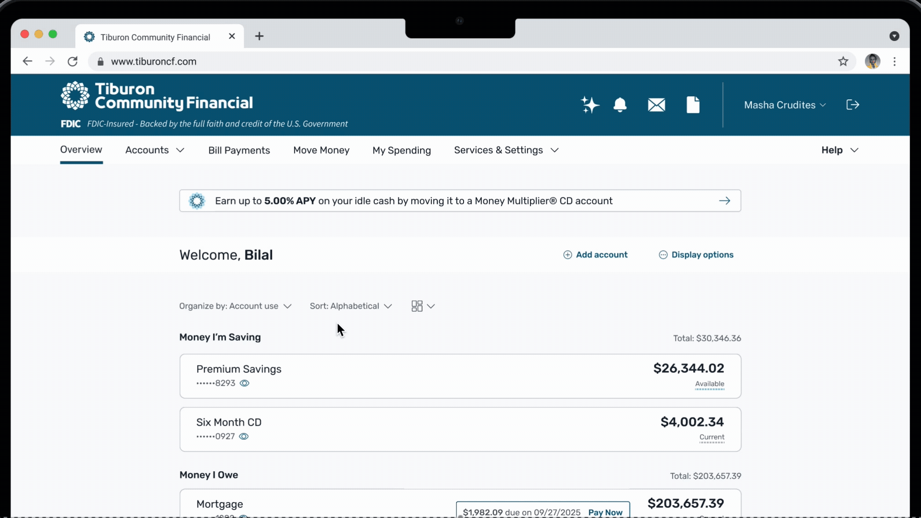Open the My Spending tab
Viewport: 921px width, 518px height.
(x=402, y=150)
